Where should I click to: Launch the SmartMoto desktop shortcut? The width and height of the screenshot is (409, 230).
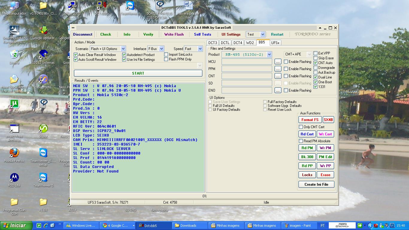pos(43,82)
